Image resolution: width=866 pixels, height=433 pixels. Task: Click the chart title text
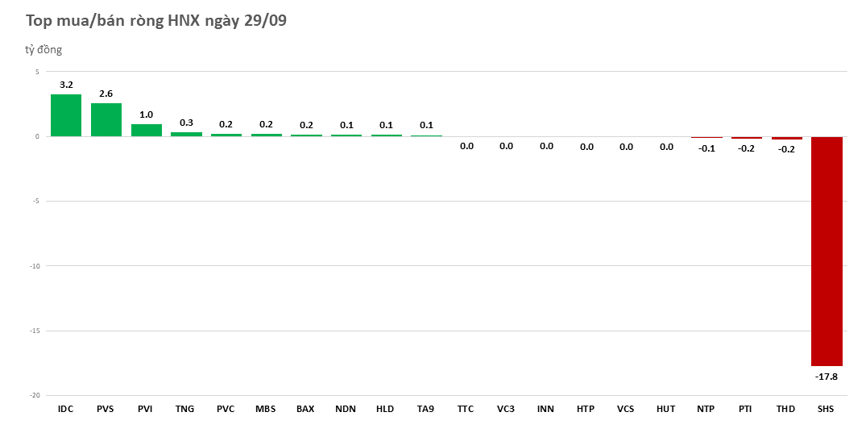[156, 22]
